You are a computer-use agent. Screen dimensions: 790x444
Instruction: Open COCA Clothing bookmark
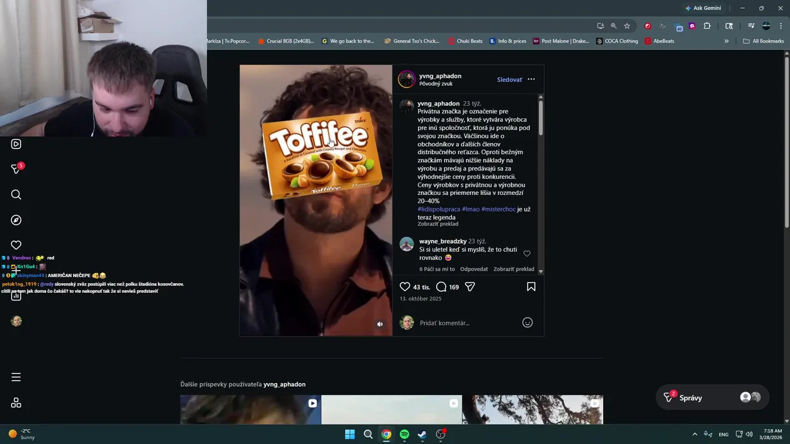pos(617,41)
